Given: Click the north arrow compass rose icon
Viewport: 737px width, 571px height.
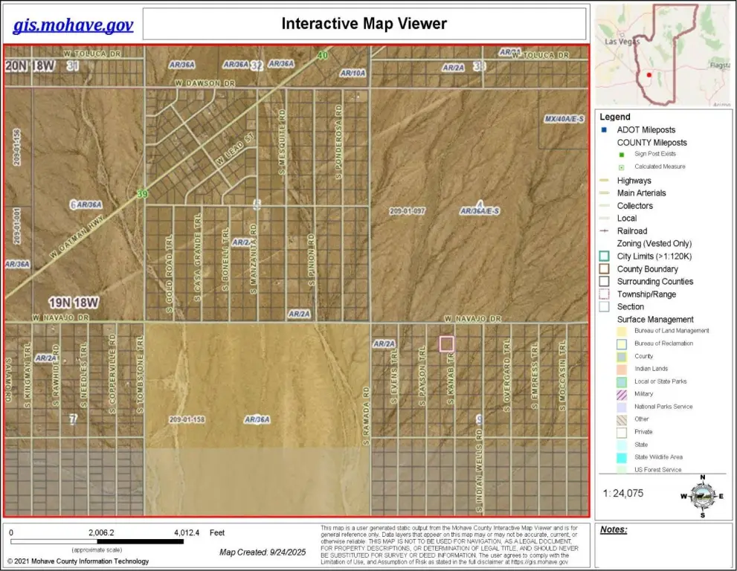Looking at the screenshot, I should [702, 495].
